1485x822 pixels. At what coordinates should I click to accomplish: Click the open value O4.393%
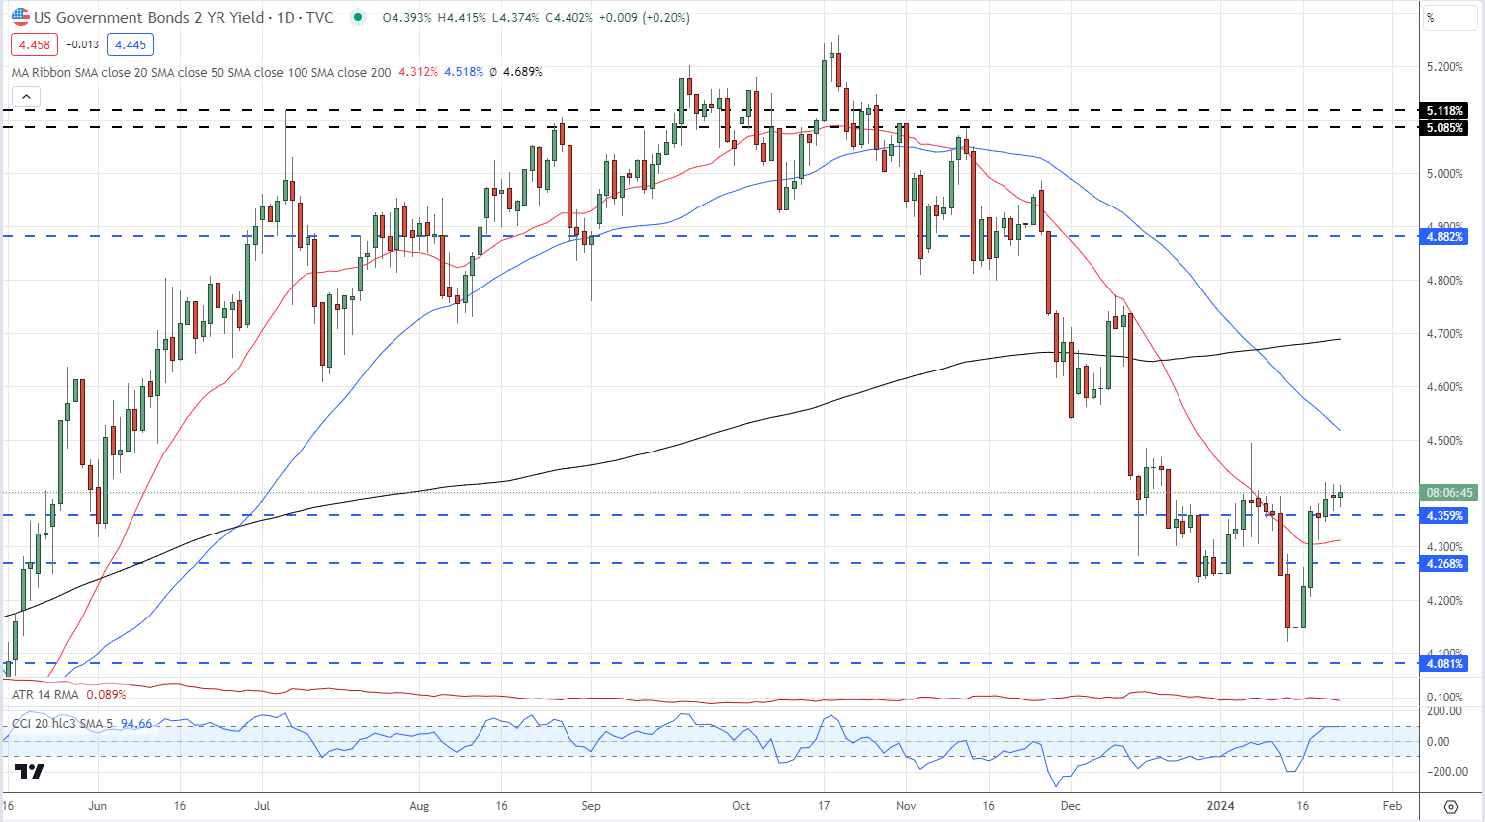[x=407, y=18]
